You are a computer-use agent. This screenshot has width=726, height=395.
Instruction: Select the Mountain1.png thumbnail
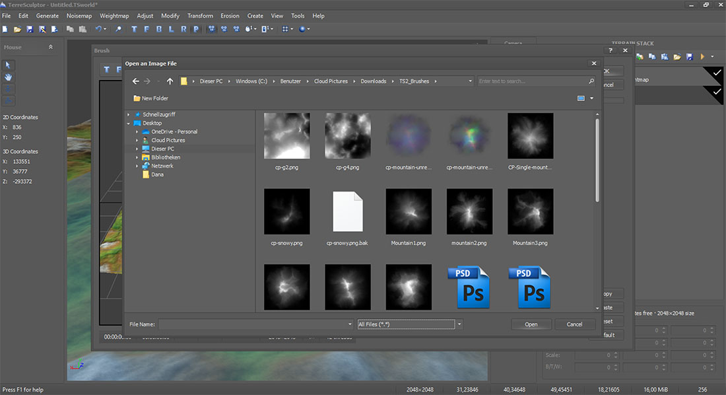[x=409, y=211]
